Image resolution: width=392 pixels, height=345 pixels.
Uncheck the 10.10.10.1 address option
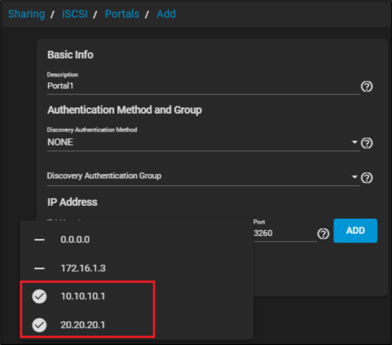click(40, 297)
